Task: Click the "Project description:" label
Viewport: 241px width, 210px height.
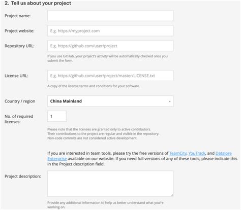Action: 23,177
